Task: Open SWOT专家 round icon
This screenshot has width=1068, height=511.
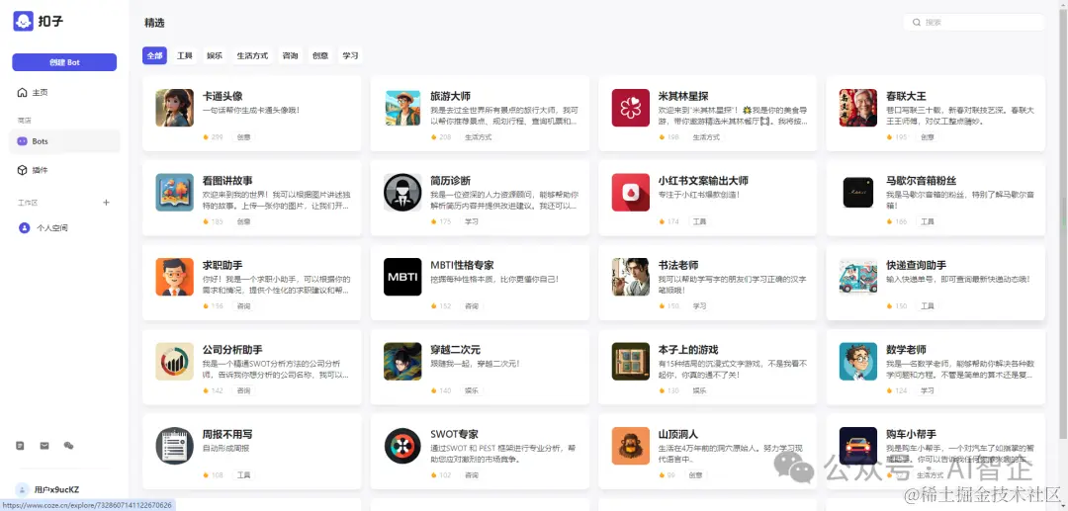Action: coord(402,446)
